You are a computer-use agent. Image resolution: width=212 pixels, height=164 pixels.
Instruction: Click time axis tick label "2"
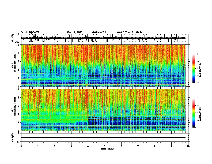[55, 146]
